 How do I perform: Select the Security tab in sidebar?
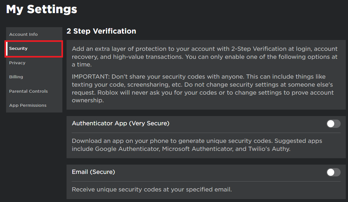tap(19, 49)
